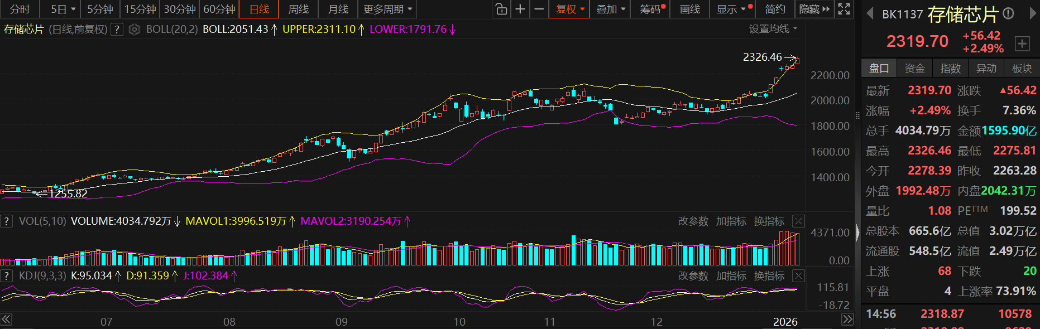The image size is (1040, 329).
Task: Toggle 简约 simple mode
Action: 775,9
